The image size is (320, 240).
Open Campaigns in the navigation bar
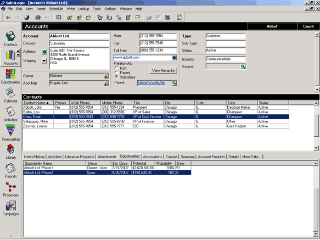tap(10, 208)
